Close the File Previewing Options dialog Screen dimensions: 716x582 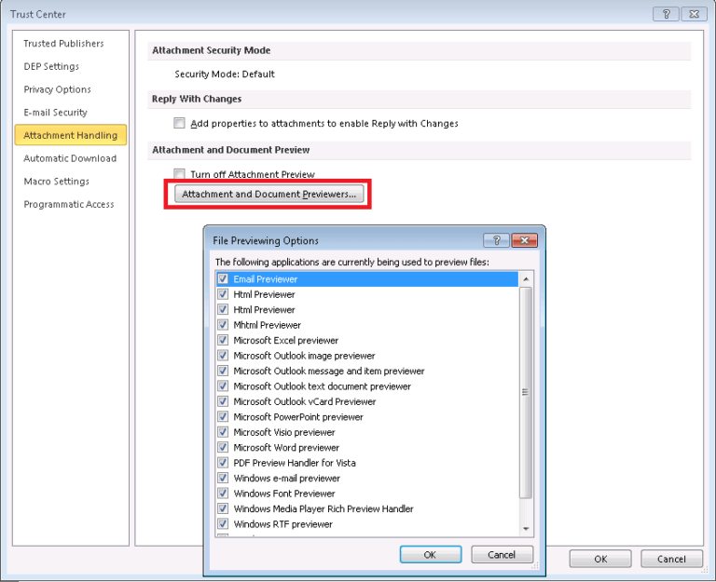(526, 240)
